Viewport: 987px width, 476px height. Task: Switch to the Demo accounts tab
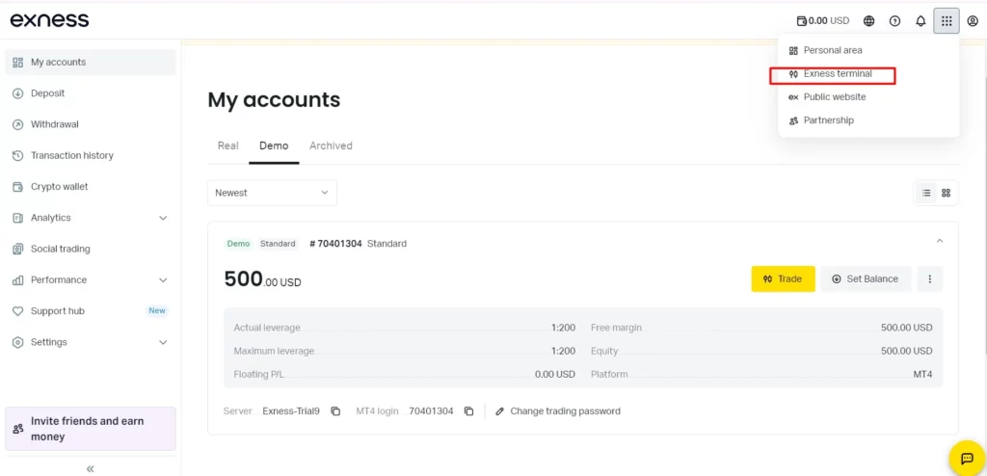[274, 145]
